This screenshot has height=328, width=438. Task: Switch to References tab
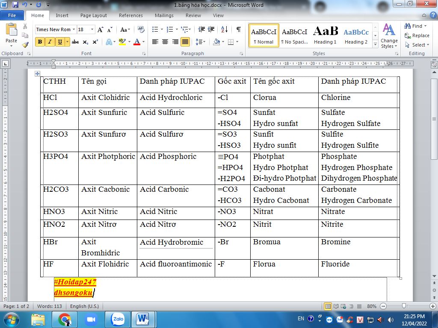tap(131, 15)
